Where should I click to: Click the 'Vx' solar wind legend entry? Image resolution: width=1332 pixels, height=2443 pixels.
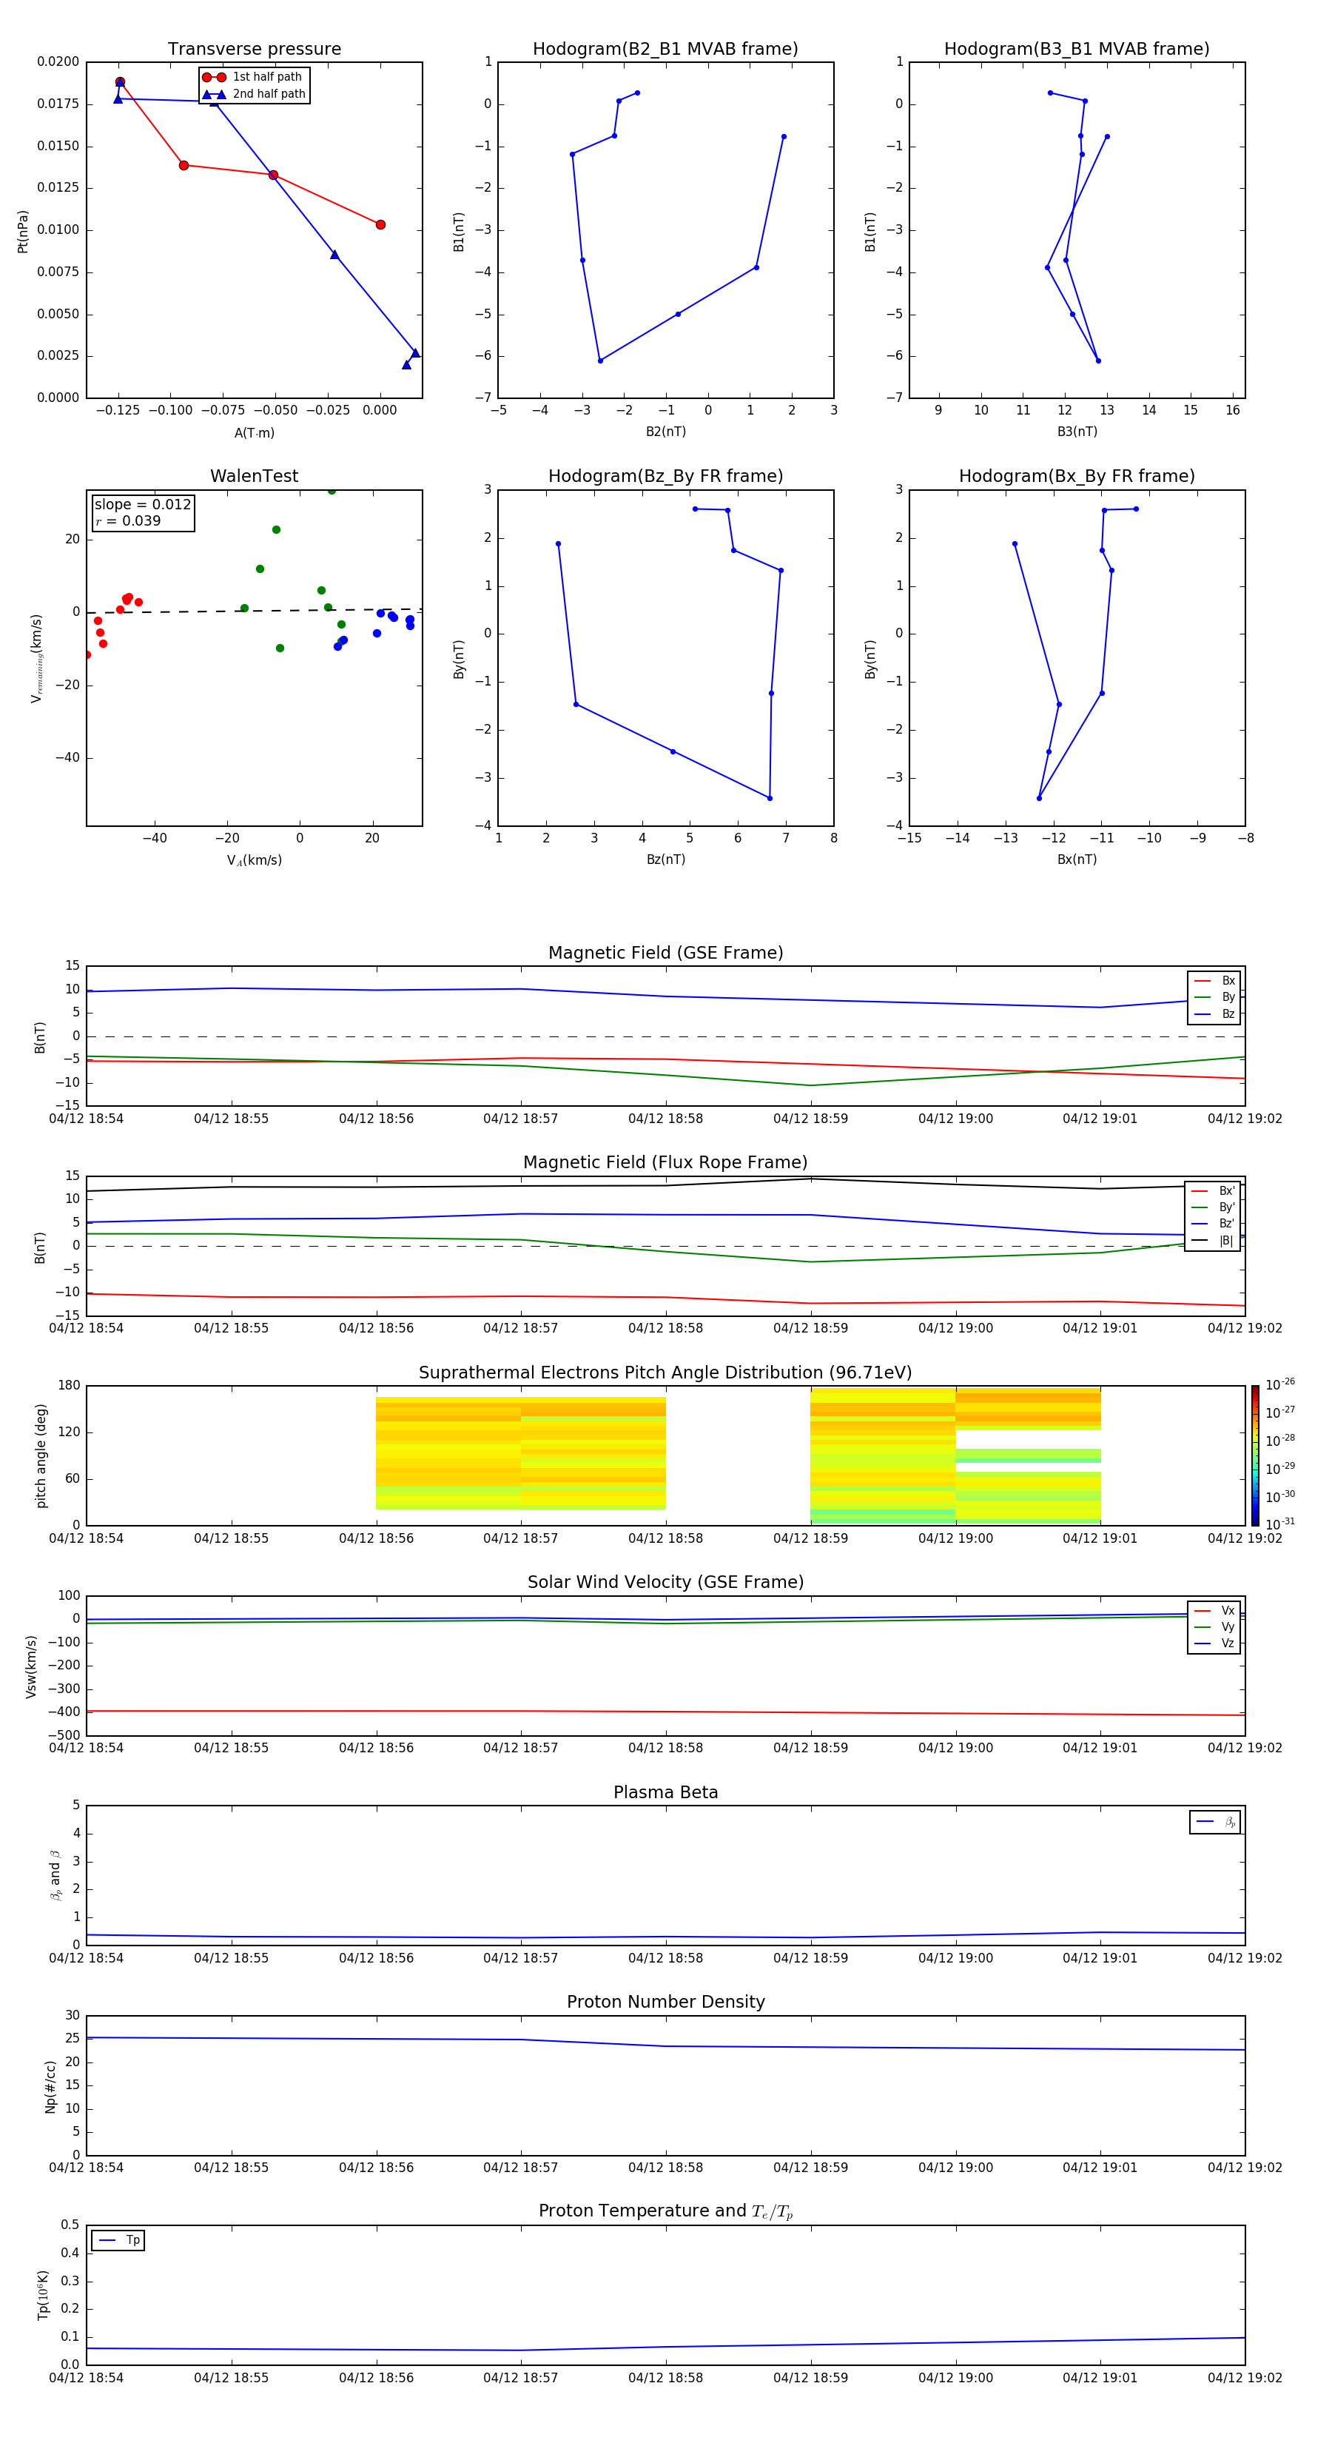click(x=1214, y=1610)
